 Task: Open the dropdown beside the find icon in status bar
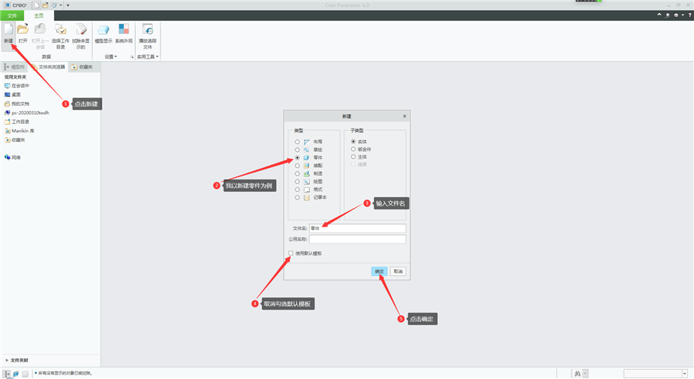pyautogui.click(x=585, y=374)
